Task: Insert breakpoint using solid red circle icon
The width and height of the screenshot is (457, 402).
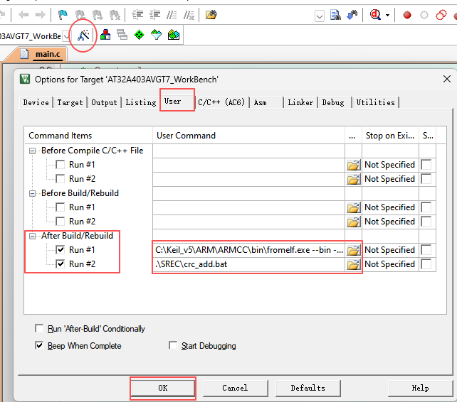Action: (x=407, y=15)
